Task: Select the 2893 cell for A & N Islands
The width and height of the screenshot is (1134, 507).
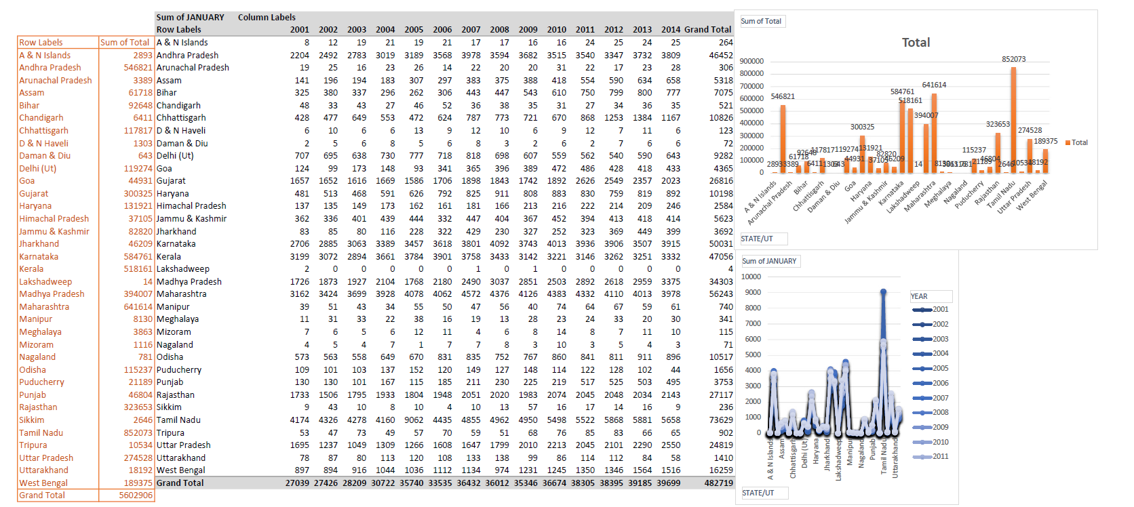Action: (142, 55)
